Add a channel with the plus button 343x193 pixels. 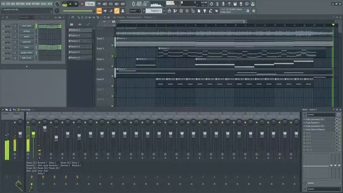27,66
